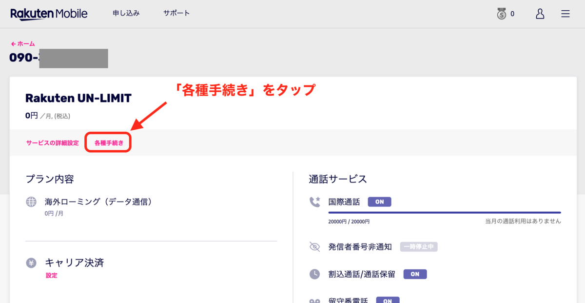The width and height of the screenshot is (585, 303).
Task: Click 当月の通話利用はありません text
Action: point(523,221)
